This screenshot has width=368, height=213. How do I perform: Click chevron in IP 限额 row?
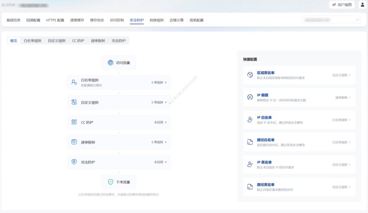pos(350,97)
